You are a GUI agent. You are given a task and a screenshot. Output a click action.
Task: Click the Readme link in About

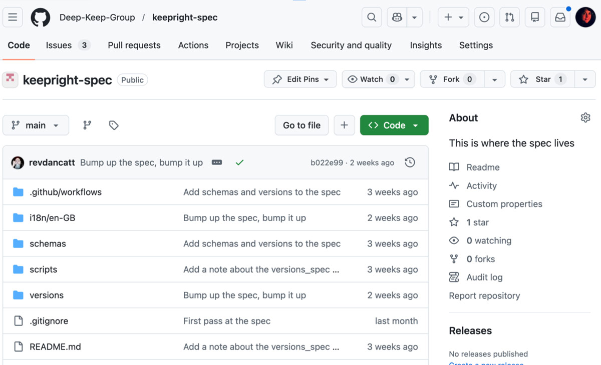click(474, 167)
